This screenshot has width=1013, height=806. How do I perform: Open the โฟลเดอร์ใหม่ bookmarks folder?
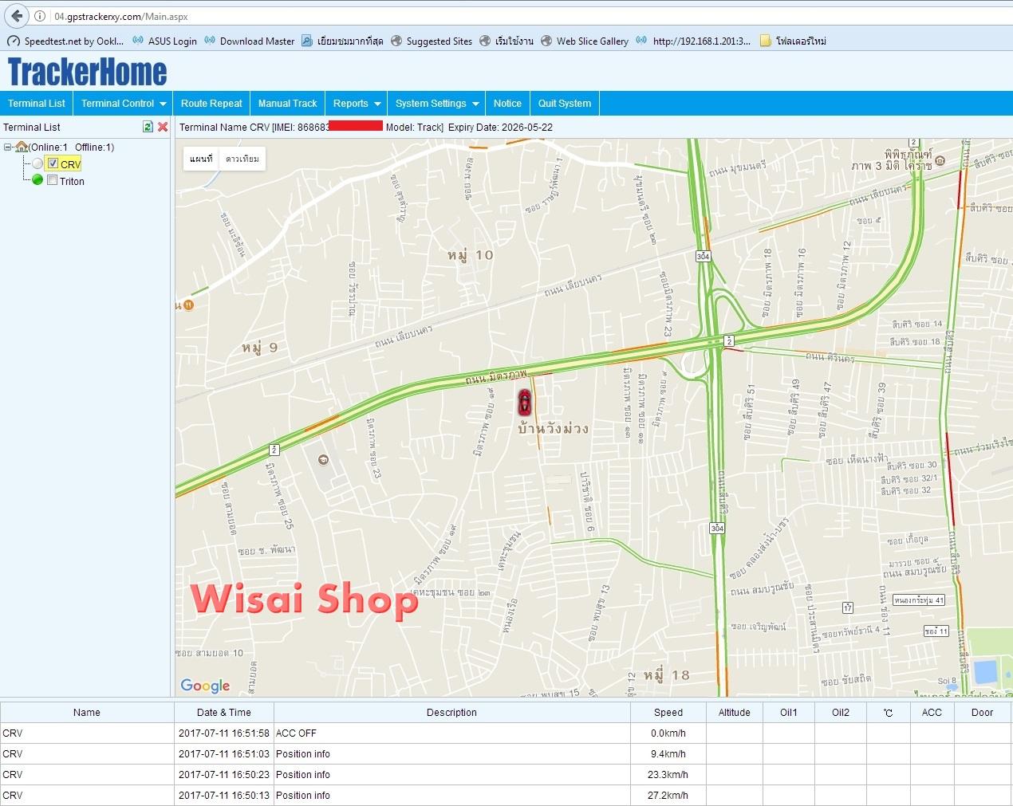(x=793, y=41)
